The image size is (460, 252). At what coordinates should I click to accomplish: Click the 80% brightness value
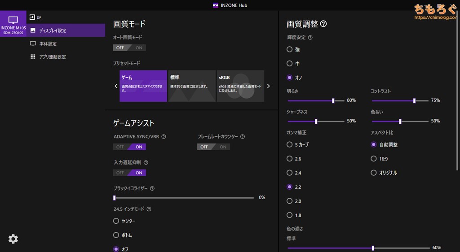(351, 100)
